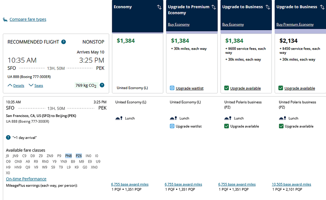Open the CO2 emissions help icon
326x200 pixels.
point(102,85)
